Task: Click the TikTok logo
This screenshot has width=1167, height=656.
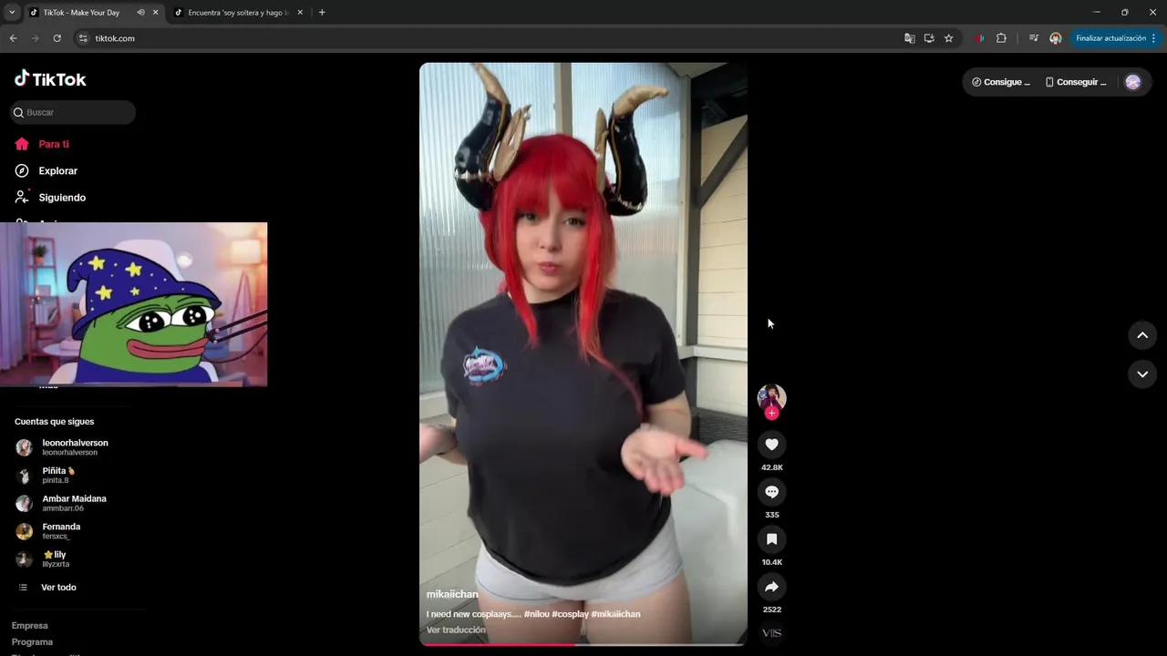Action: click(50, 79)
